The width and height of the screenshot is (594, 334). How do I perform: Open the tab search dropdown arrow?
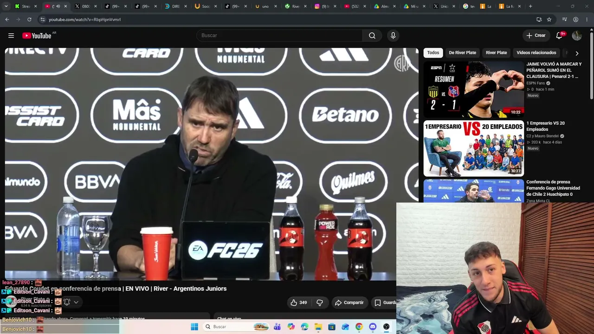click(6, 6)
